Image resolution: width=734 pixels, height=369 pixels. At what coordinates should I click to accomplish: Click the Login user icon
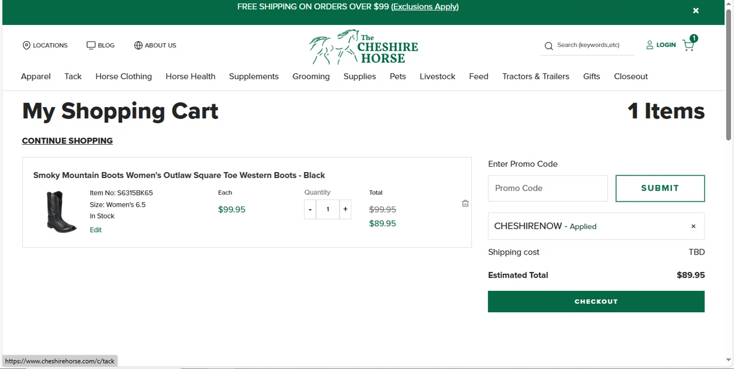(650, 45)
